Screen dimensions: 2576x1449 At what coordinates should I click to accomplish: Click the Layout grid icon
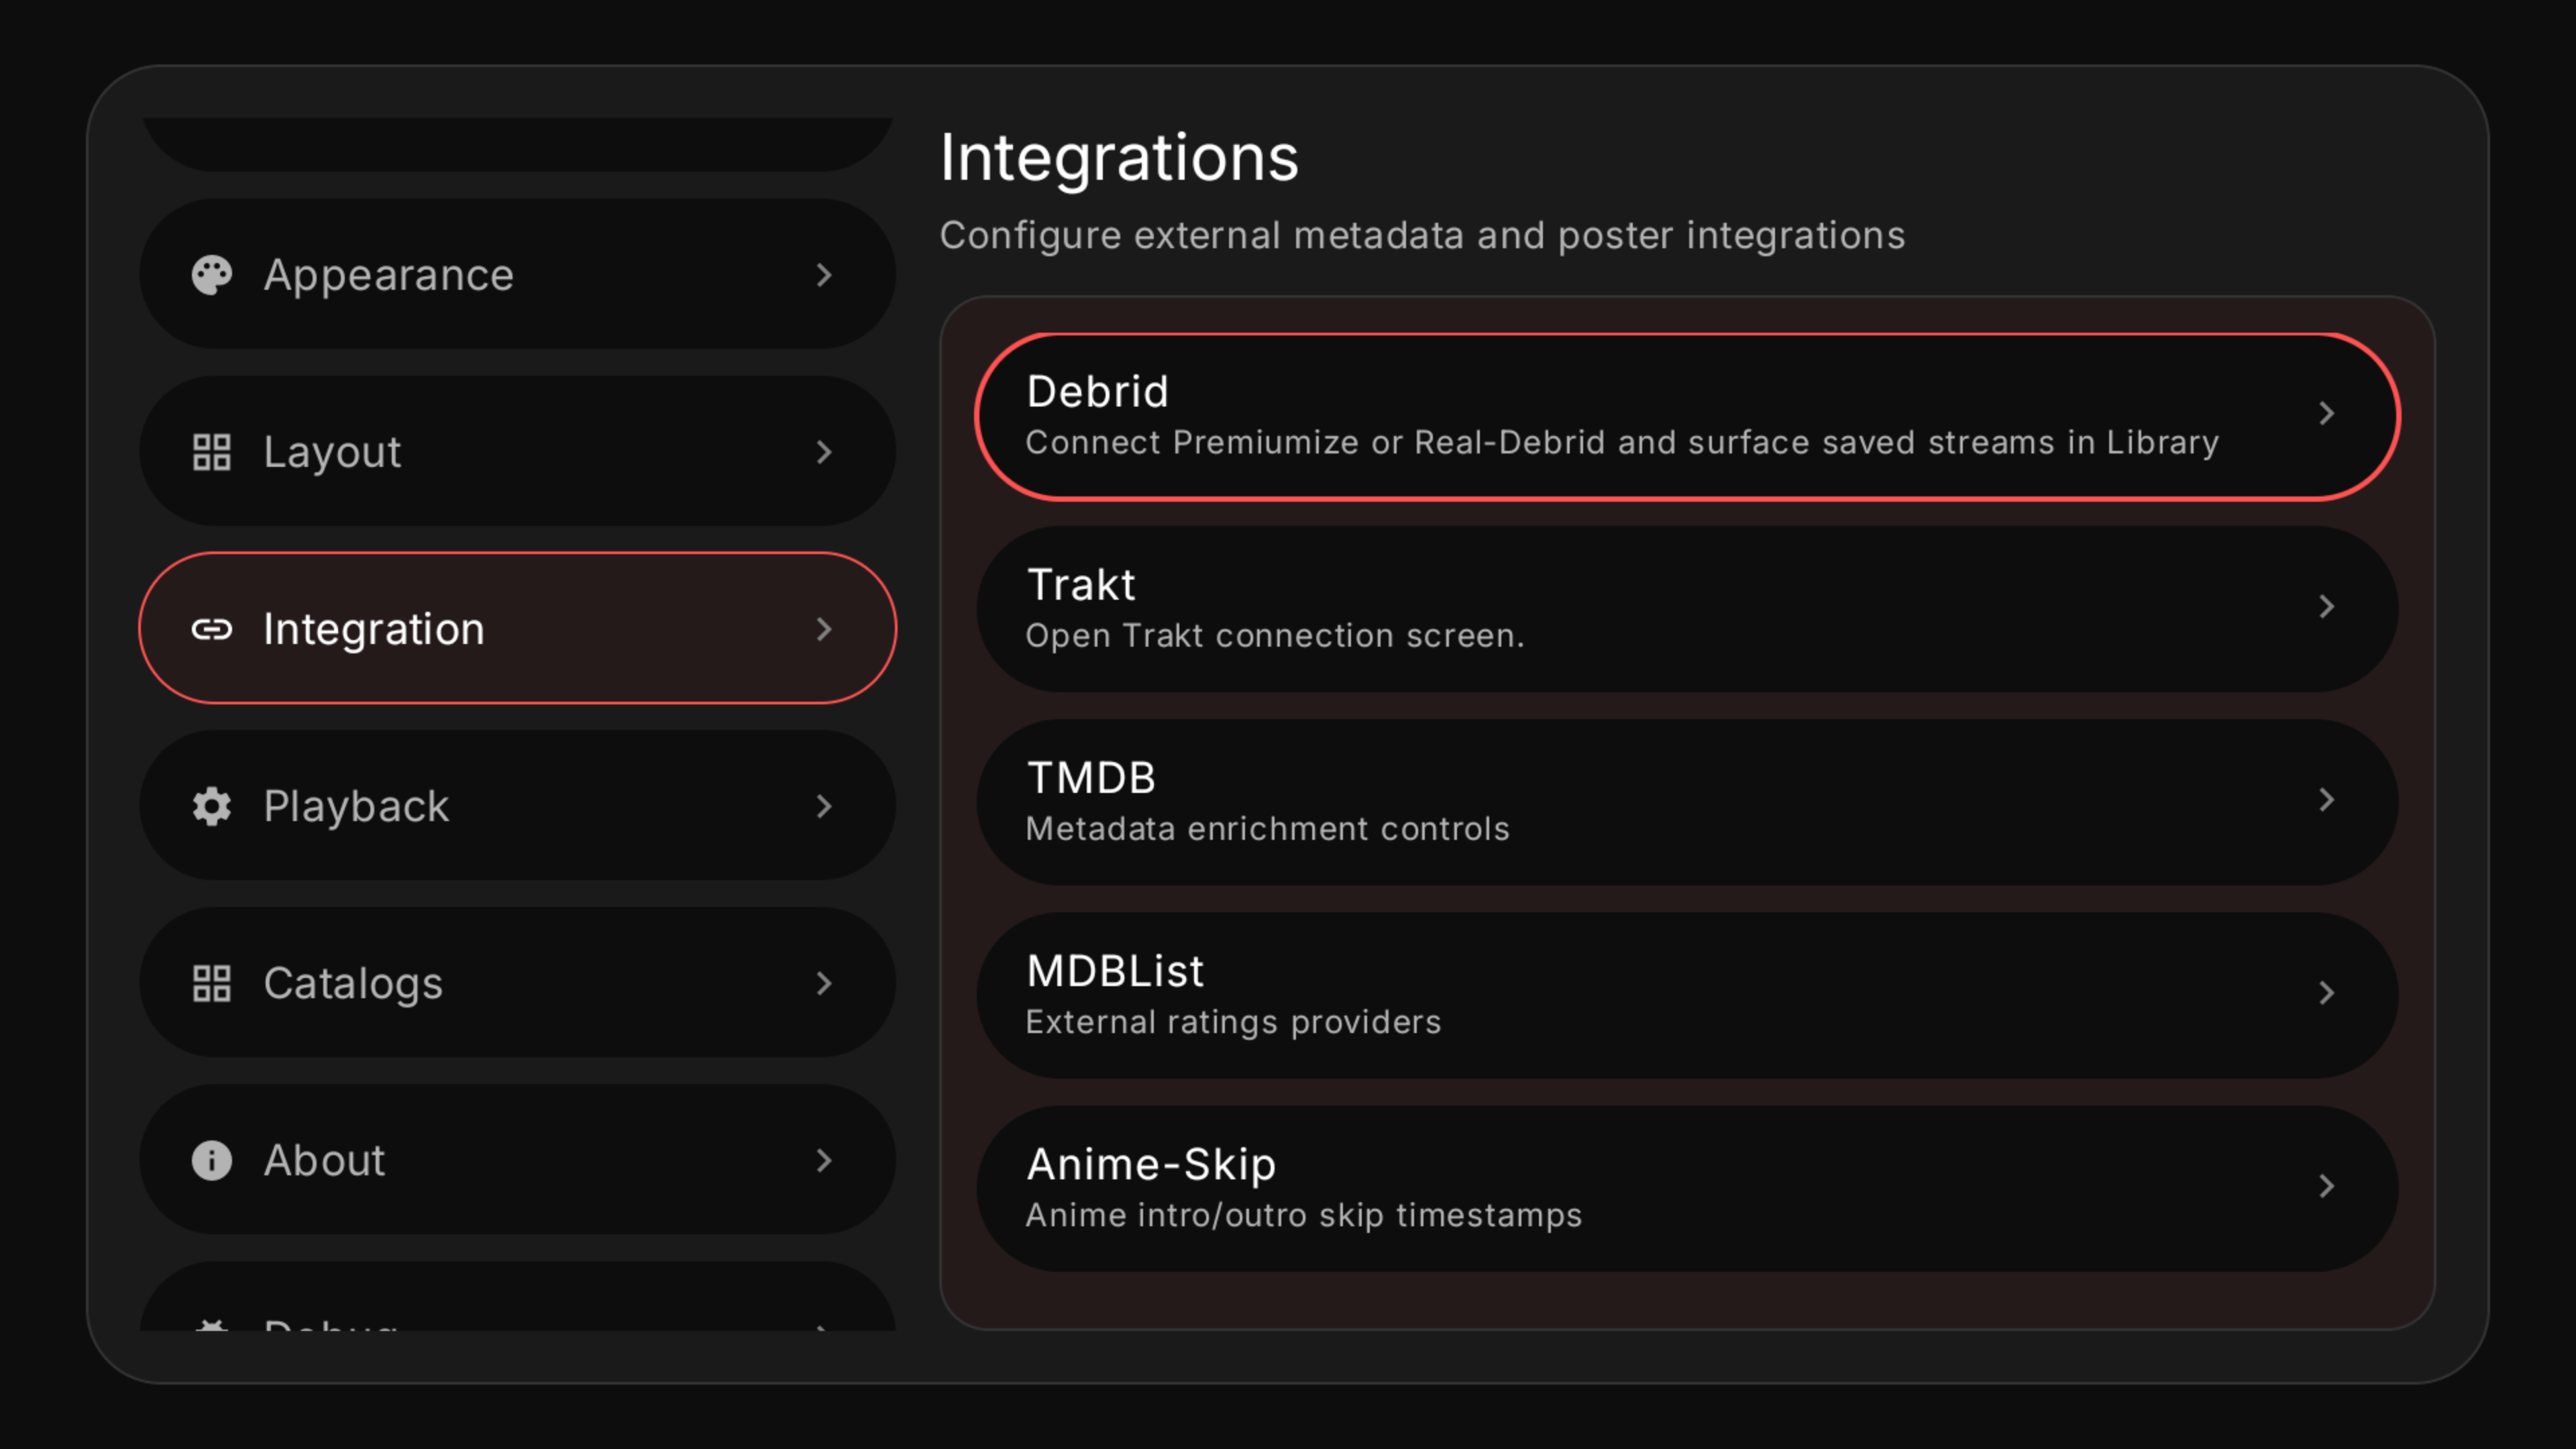[211, 452]
